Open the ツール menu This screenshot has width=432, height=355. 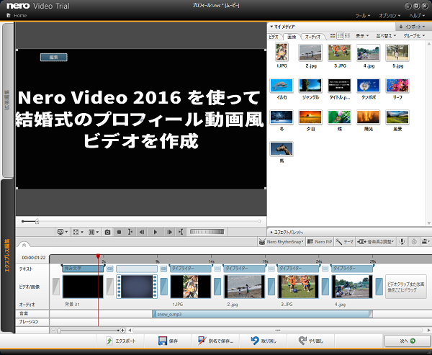click(362, 16)
